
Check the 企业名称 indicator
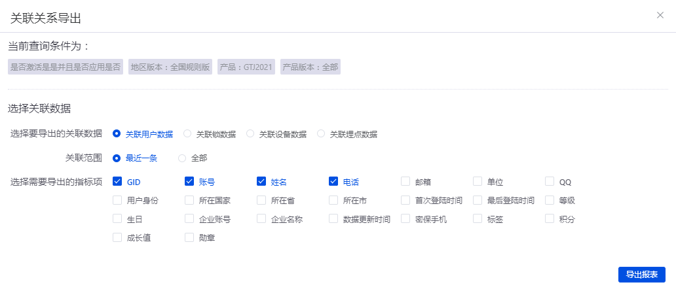(x=261, y=219)
